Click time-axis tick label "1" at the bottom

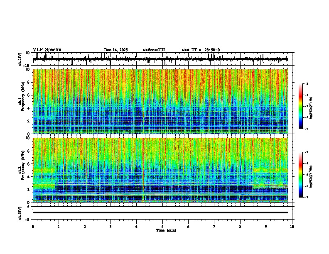59,227
